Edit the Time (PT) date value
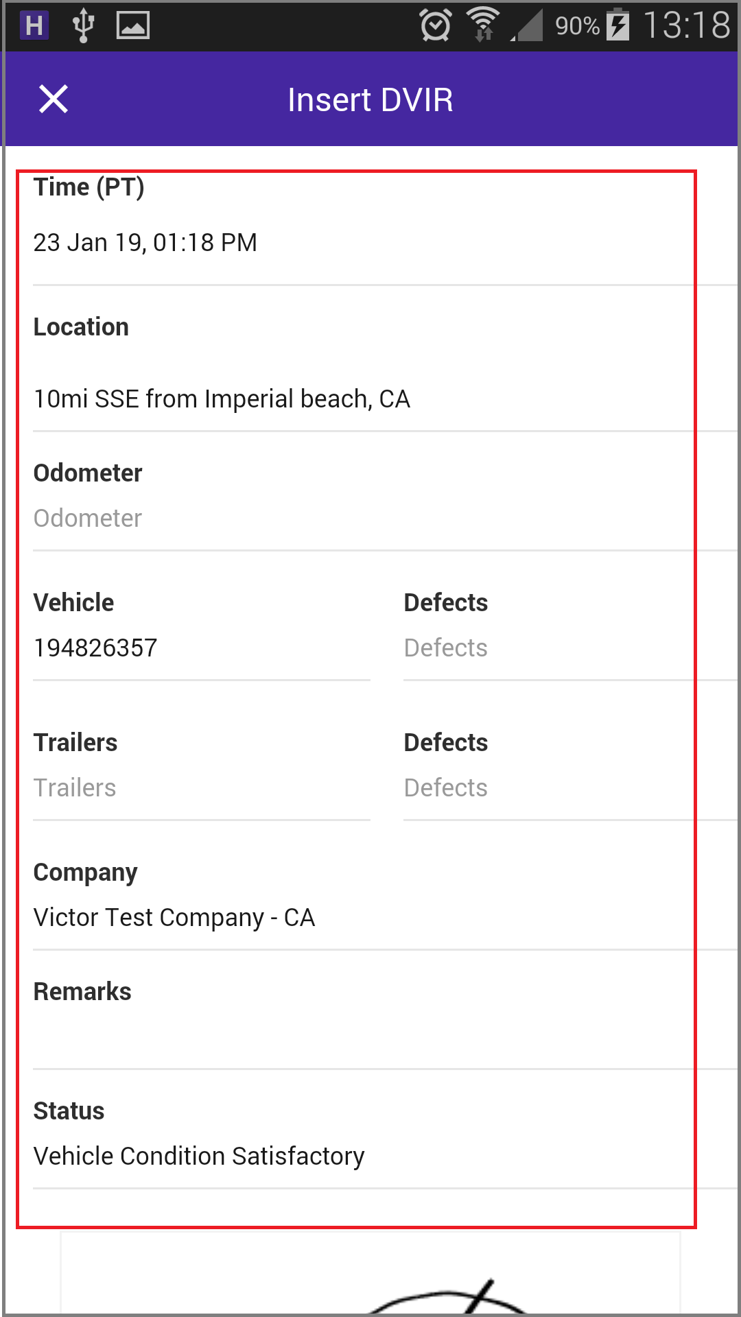Screen dimensions: 741x1317 point(145,242)
